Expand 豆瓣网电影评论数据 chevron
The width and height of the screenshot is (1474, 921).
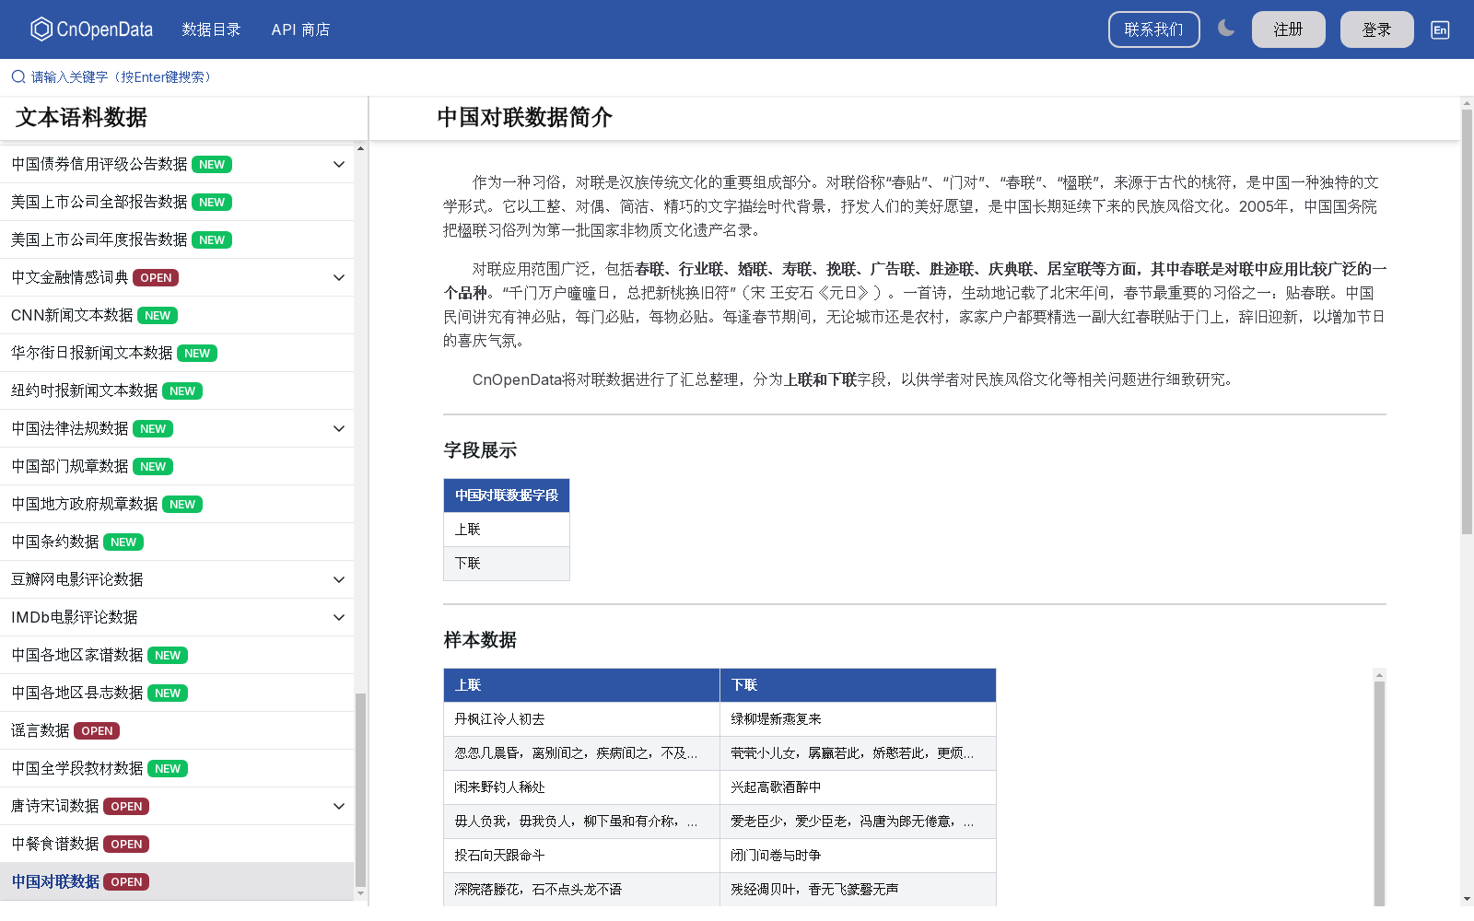pyautogui.click(x=339, y=579)
